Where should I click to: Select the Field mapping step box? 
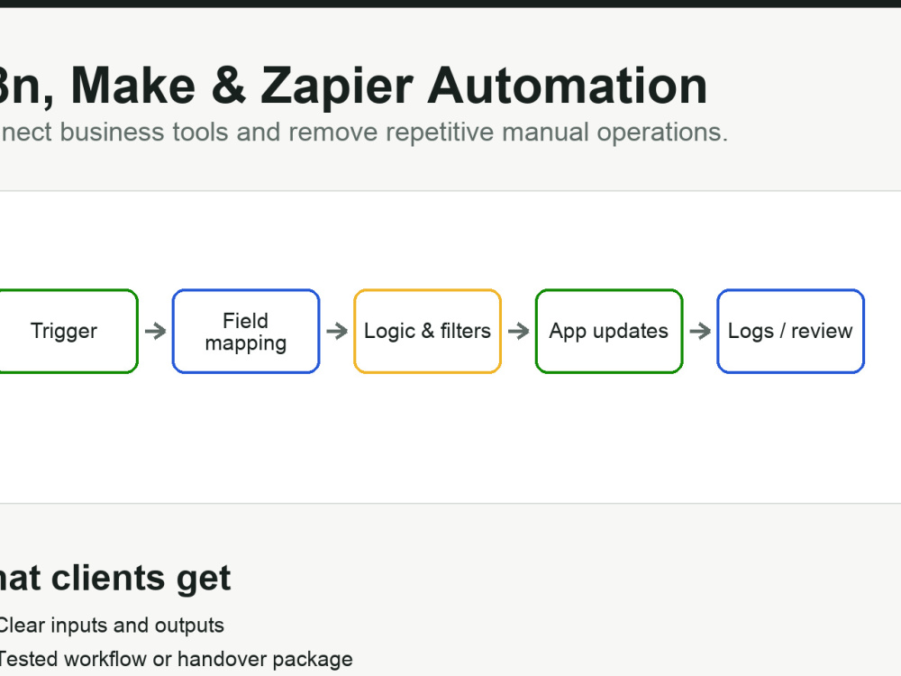click(x=246, y=331)
